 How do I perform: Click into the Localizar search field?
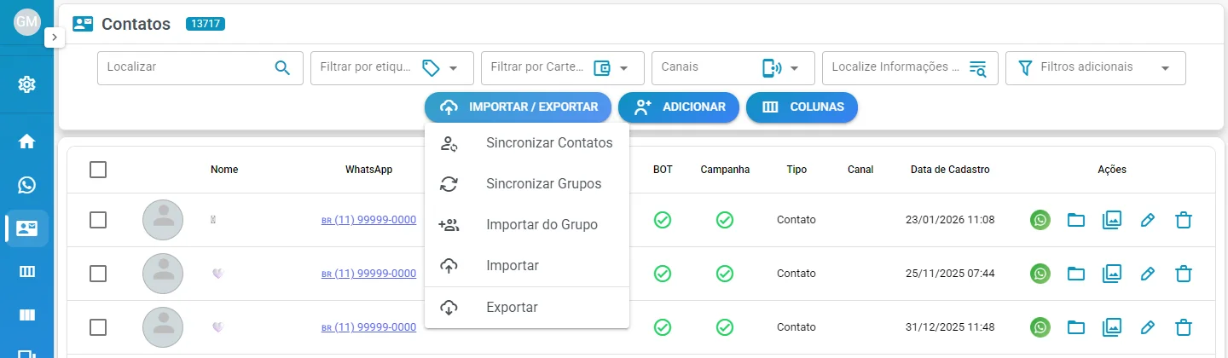click(x=200, y=68)
